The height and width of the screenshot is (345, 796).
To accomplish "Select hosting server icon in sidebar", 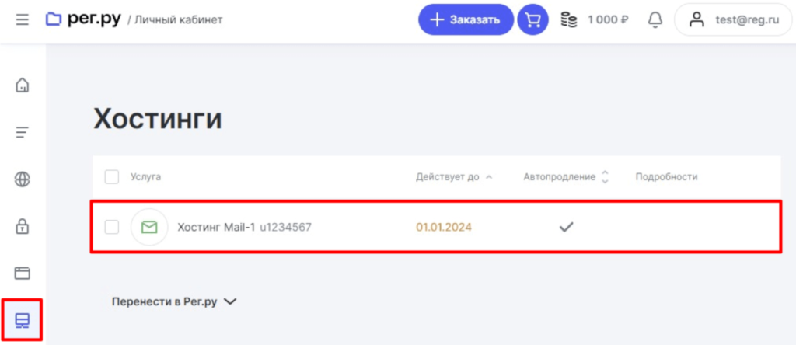I will [23, 320].
